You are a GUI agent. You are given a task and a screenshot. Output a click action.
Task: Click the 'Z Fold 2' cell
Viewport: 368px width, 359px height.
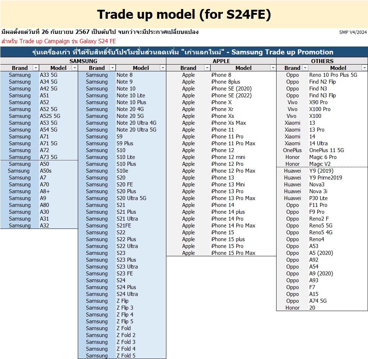141,335
